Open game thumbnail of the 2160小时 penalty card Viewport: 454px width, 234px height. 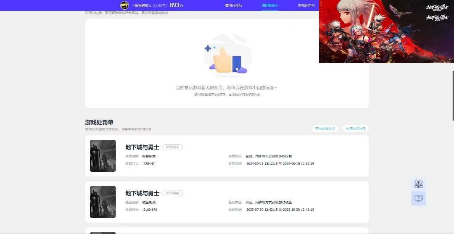(x=103, y=202)
